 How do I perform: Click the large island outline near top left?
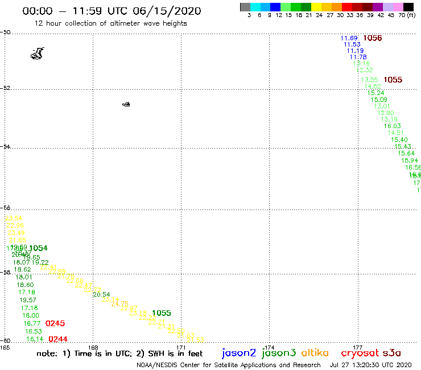click(x=37, y=54)
